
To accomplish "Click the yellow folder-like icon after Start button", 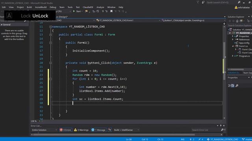I will pos(86,11).
